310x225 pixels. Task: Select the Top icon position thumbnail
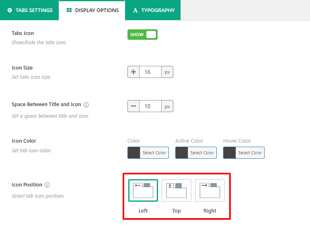[177, 190]
